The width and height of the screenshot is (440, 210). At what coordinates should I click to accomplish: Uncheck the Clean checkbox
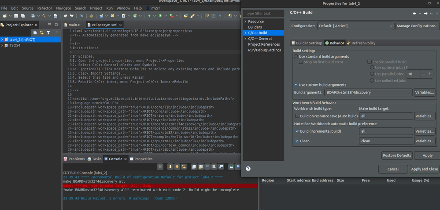coord(296,141)
